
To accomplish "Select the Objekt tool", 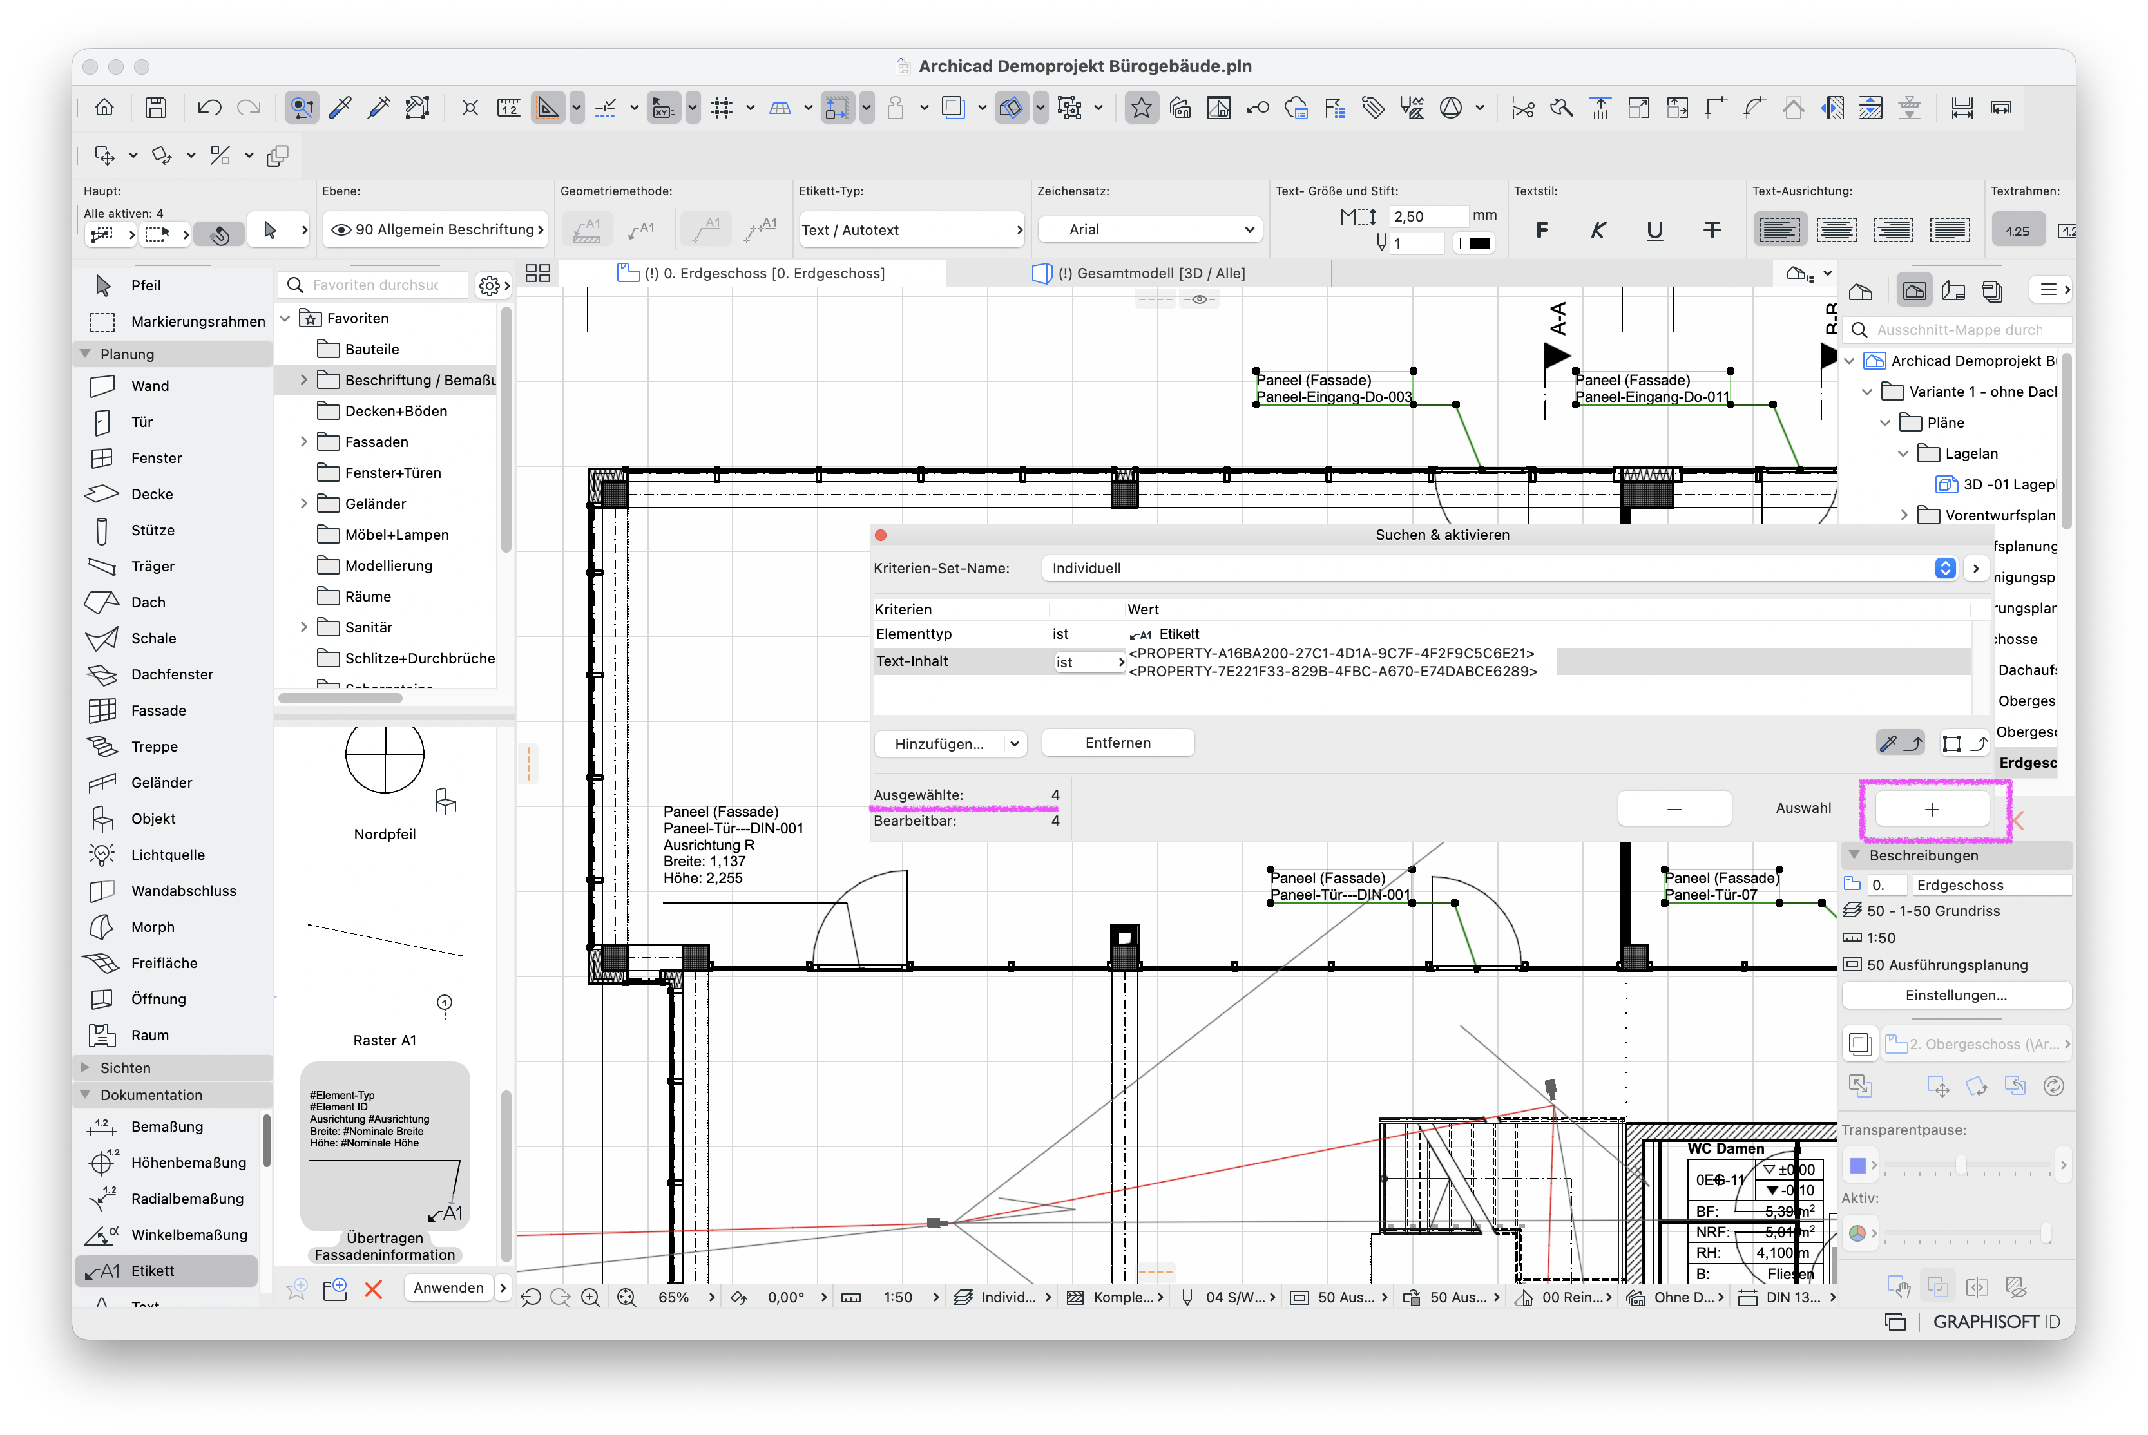I will (x=153, y=818).
